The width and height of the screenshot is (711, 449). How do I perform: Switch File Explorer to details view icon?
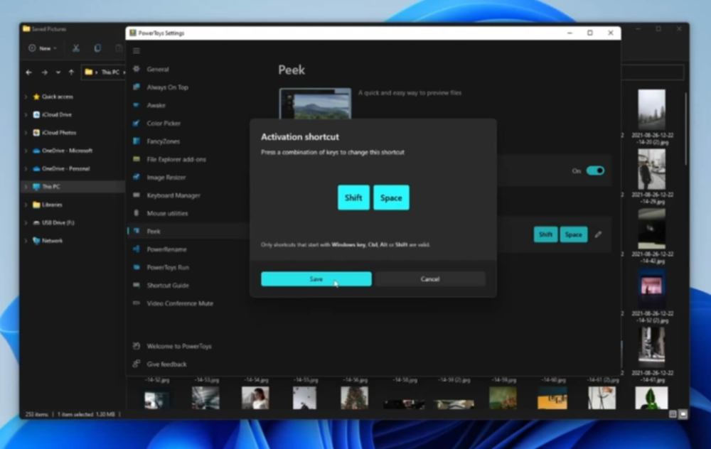[x=673, y=414]
